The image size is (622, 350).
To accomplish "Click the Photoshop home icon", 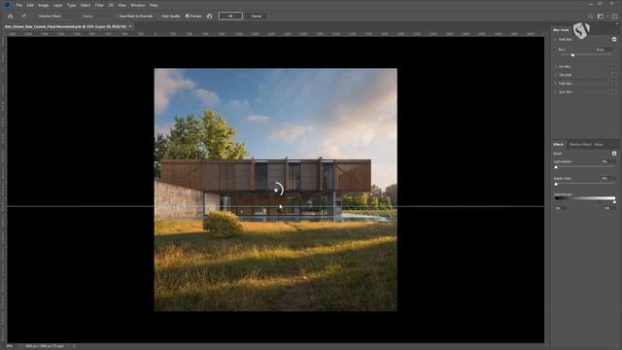I will point(11,17).
